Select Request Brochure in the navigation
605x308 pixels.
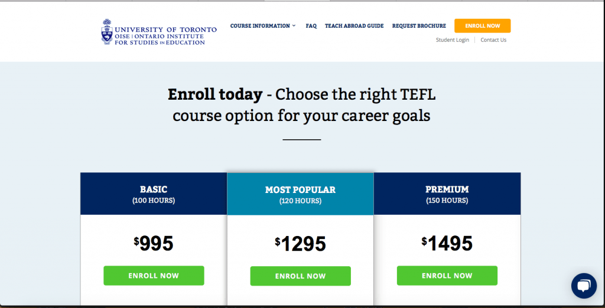(x=419, y=26)
